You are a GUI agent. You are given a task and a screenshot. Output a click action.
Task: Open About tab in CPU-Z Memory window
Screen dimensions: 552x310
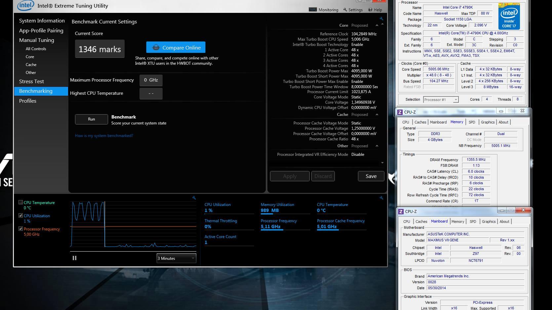tap(503, 122)
